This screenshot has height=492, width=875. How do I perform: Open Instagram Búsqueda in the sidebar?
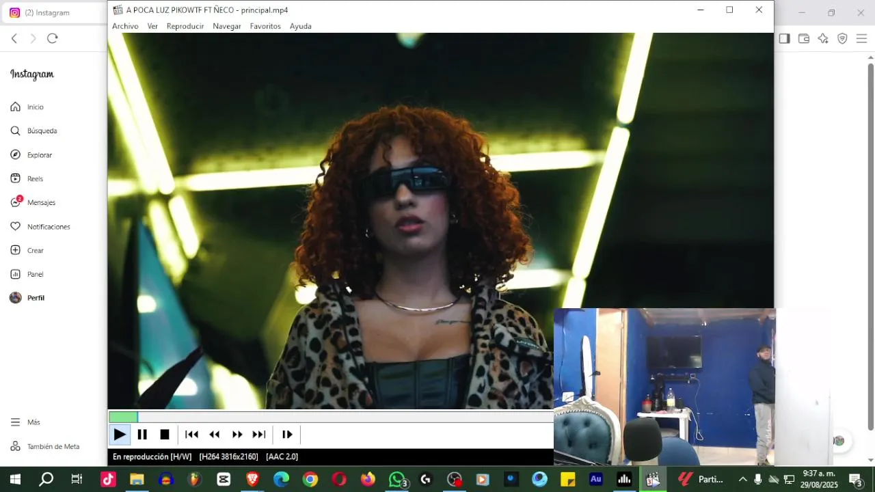coord(34,131)
